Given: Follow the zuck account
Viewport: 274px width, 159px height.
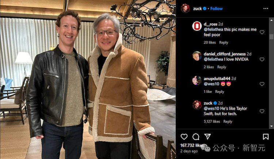Looking at the screenshot, I should click(x=216, y=8).
